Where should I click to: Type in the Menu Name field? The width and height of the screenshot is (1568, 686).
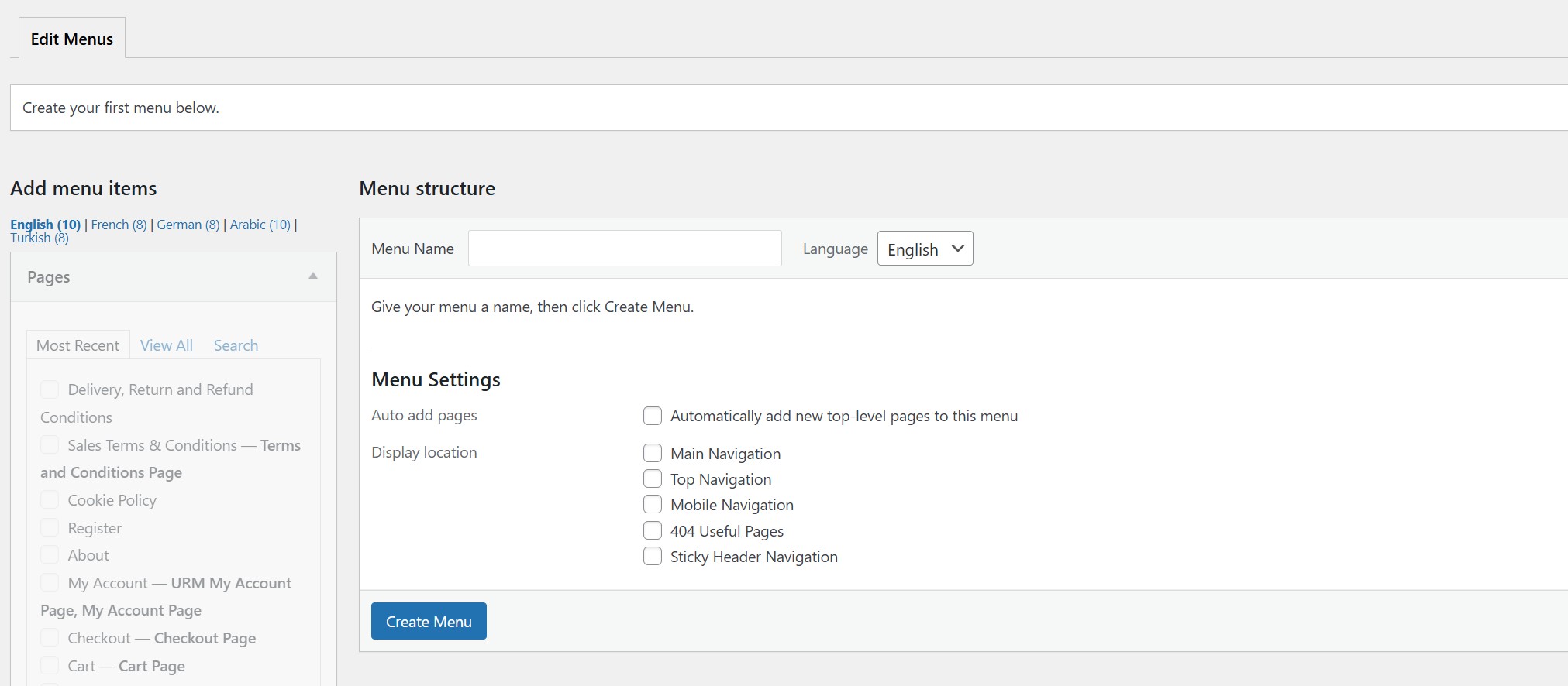[x=625, y=249]
